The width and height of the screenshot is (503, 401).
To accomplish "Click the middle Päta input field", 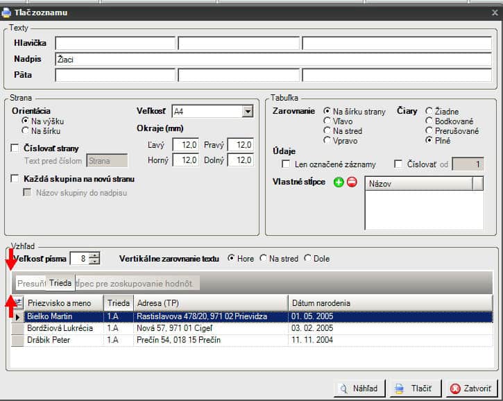I will click(239, 75).
